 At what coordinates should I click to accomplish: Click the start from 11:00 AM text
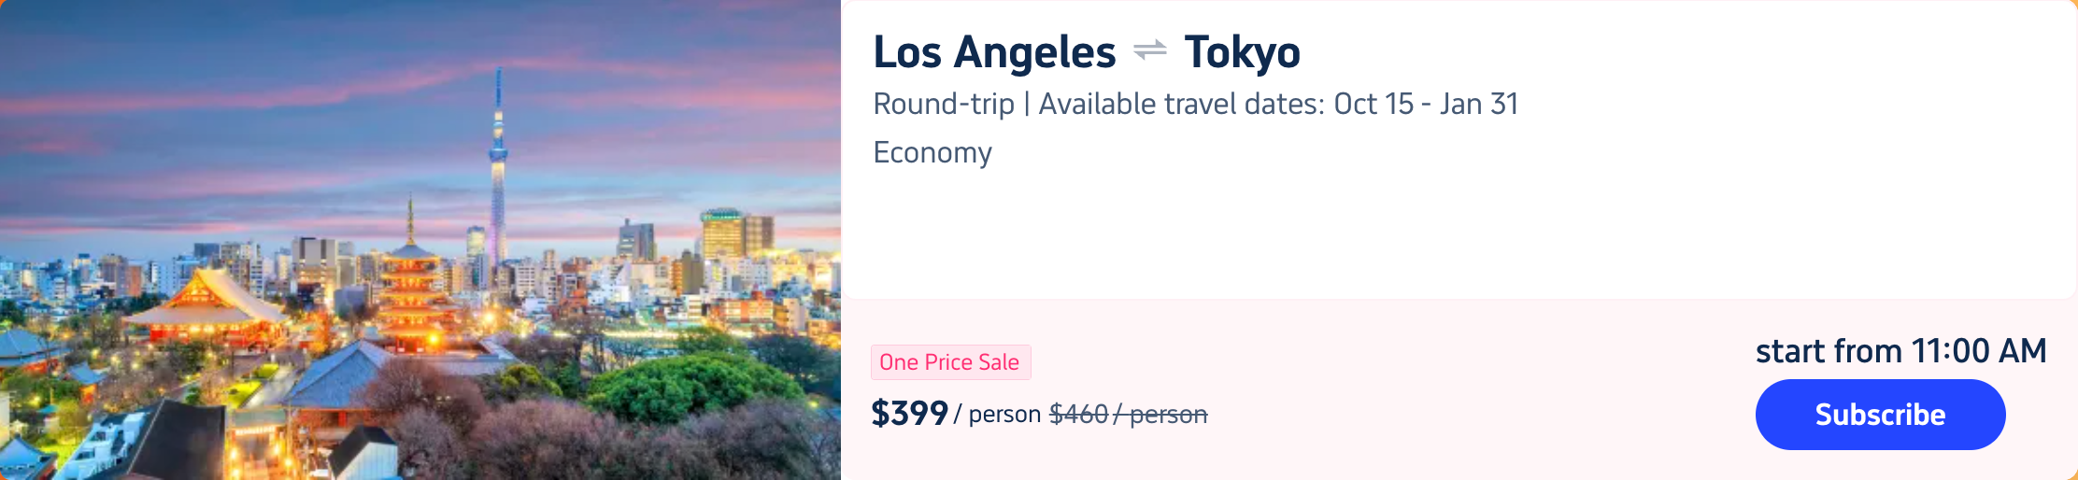(x=1900, y=351)
